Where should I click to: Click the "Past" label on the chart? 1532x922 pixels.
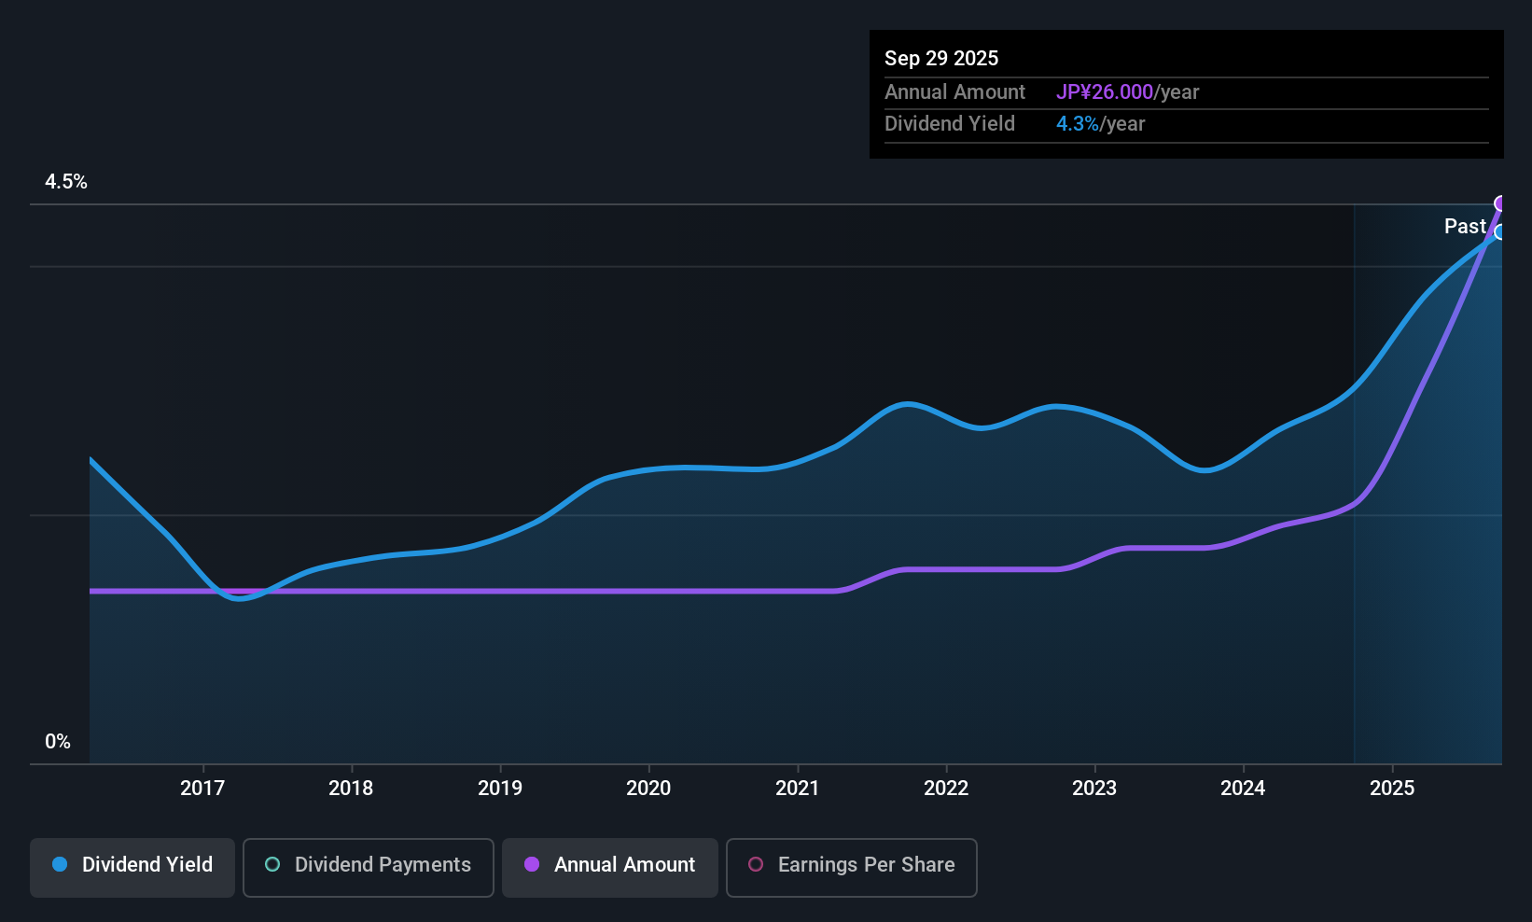coord(1465,227)
